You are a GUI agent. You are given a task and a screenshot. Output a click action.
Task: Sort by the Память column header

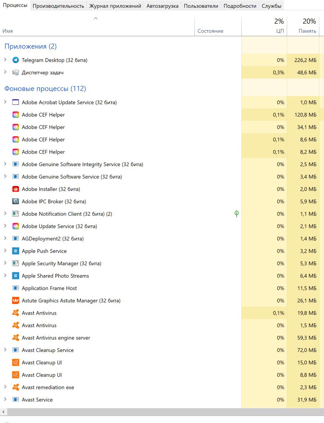(303, 26)
